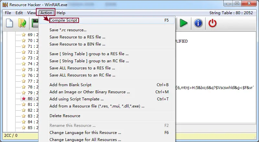Select tree item 75
The width and height of the screenshot is (259, 142).
tap(33, 69)
